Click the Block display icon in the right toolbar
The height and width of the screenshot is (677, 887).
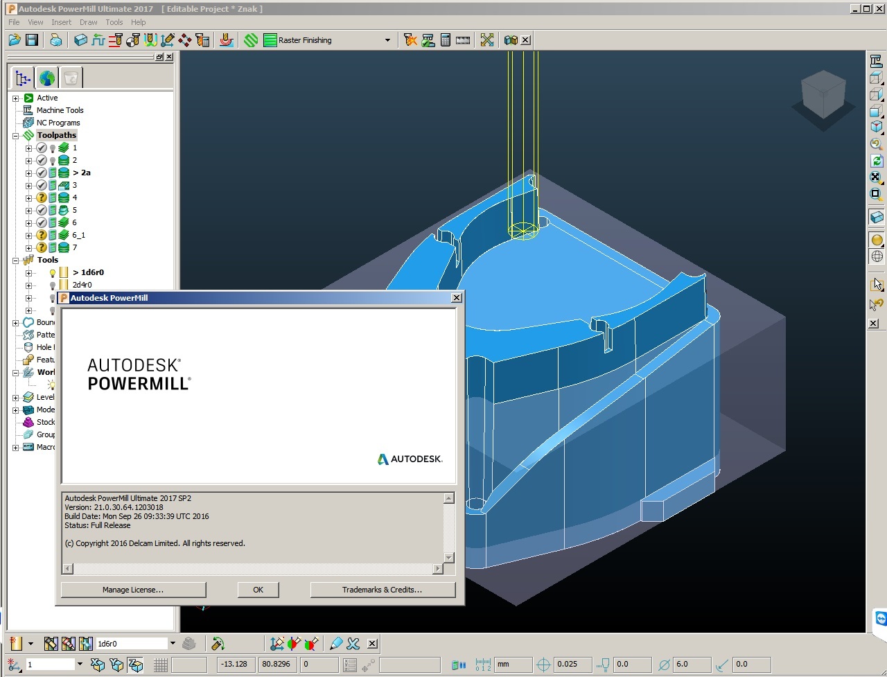pyautogui.click(x=877, y=217)
